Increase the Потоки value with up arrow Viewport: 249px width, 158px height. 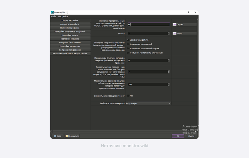pyautogui.click(x=169, y=33)
